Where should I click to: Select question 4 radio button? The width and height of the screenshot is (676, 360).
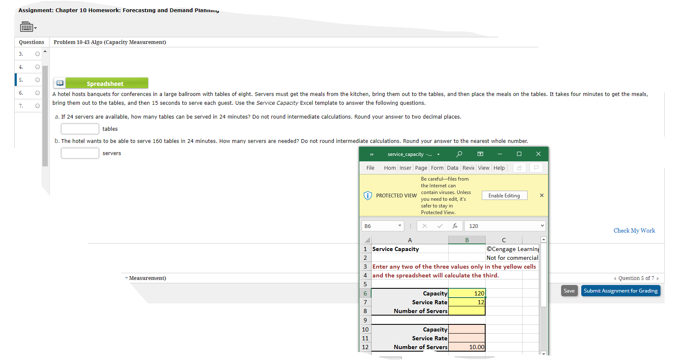pyautogui.click(x=37, y=67)
